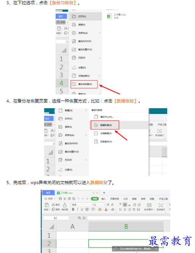Click 文档加密(E) icon in step 3 menu

point(74,76)
